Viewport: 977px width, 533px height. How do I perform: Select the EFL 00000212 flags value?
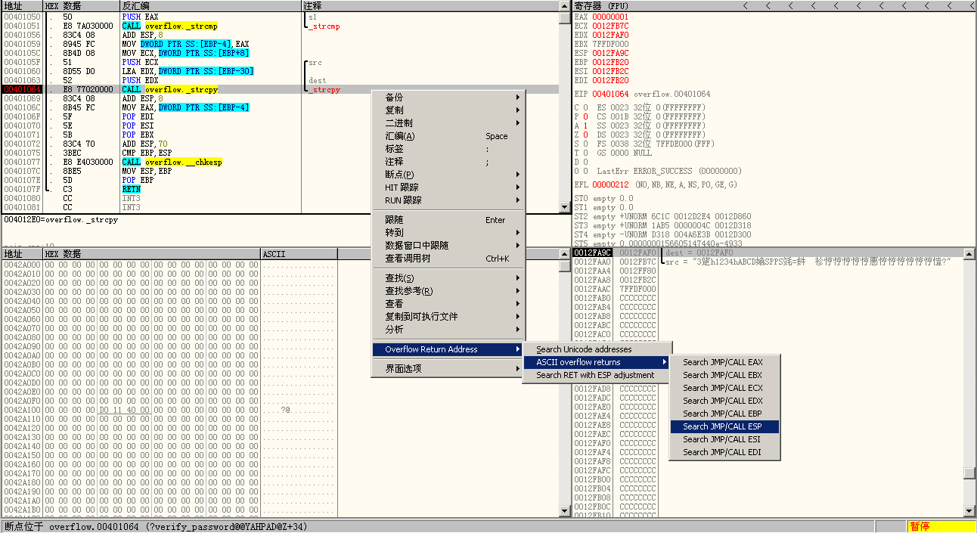610,184
